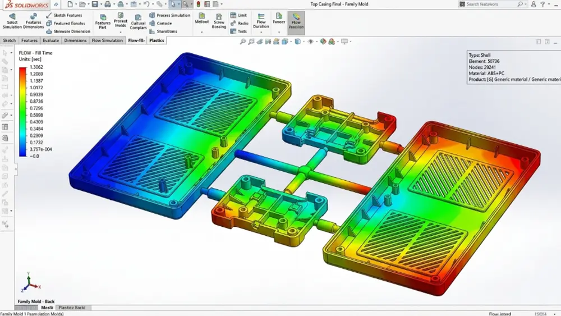Click the Tests ribbon item
Screen dimensions: 561x316
(238, 31)
